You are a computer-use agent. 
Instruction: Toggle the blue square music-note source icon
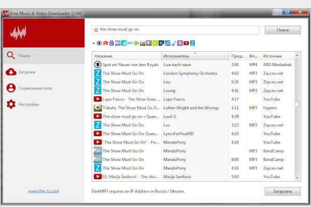pyautogui.click(x=167, y=43)
